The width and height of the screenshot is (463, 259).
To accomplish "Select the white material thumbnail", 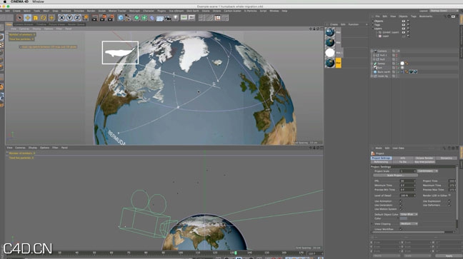I will click(330, 53).
